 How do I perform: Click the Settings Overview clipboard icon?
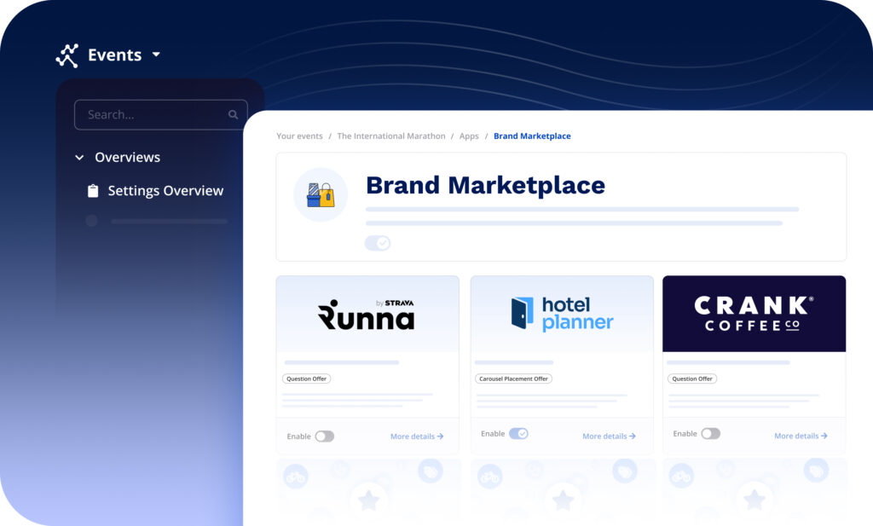click(x=93, y=191)
